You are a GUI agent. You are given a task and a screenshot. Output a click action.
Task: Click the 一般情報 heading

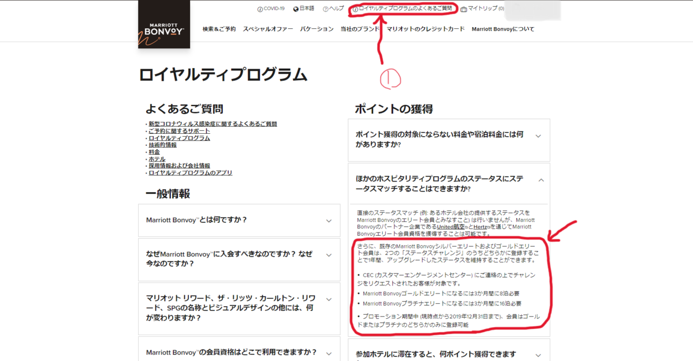coord(168,194)
